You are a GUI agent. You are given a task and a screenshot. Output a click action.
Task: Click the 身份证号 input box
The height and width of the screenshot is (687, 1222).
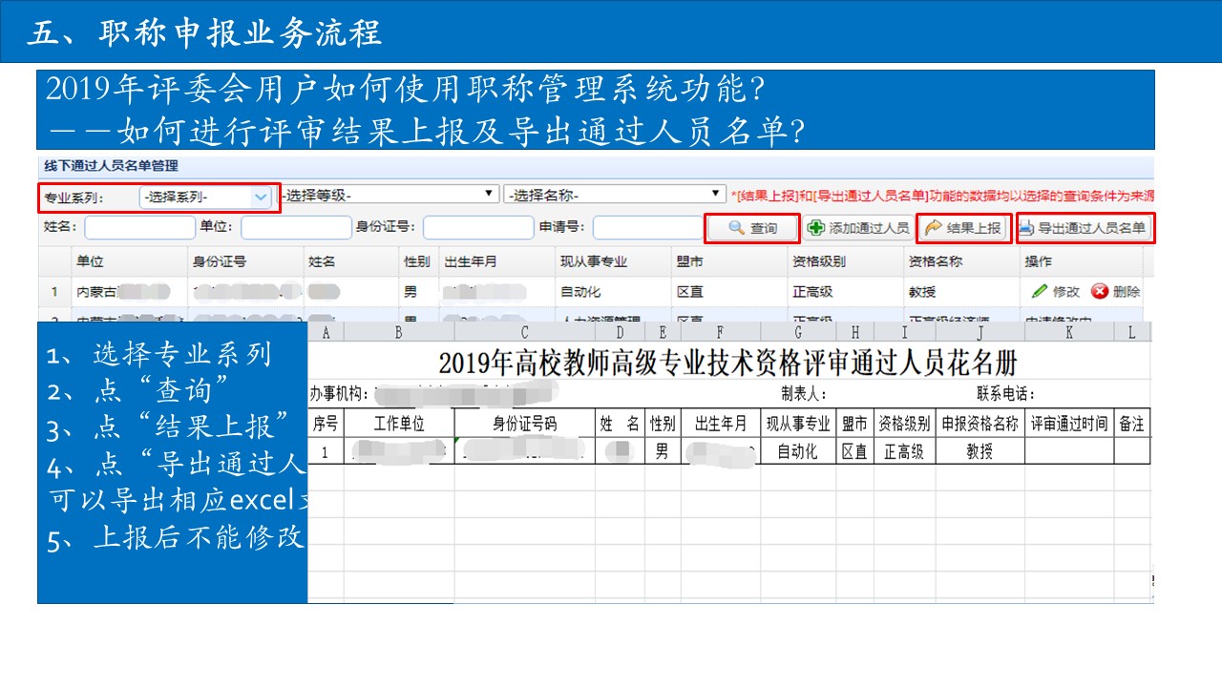pyautogui.click(x=478, y=228)
